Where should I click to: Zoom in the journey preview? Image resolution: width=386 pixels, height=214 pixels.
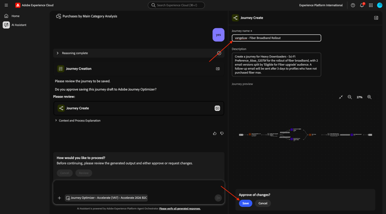(x=369, y=97)
